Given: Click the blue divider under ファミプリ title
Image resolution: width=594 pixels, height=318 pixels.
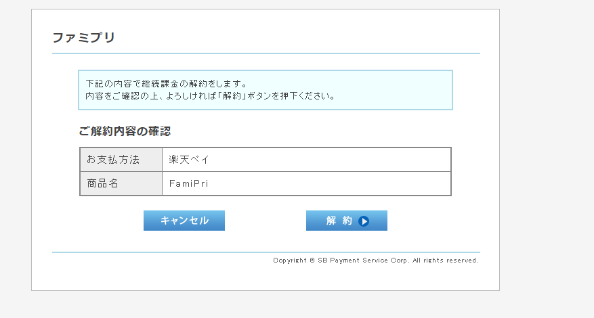Looking at the screenshot, I should (266, 53).
